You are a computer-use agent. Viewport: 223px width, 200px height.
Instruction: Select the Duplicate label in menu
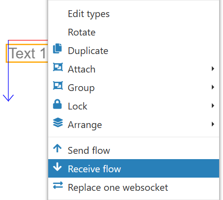pos(88,51)
